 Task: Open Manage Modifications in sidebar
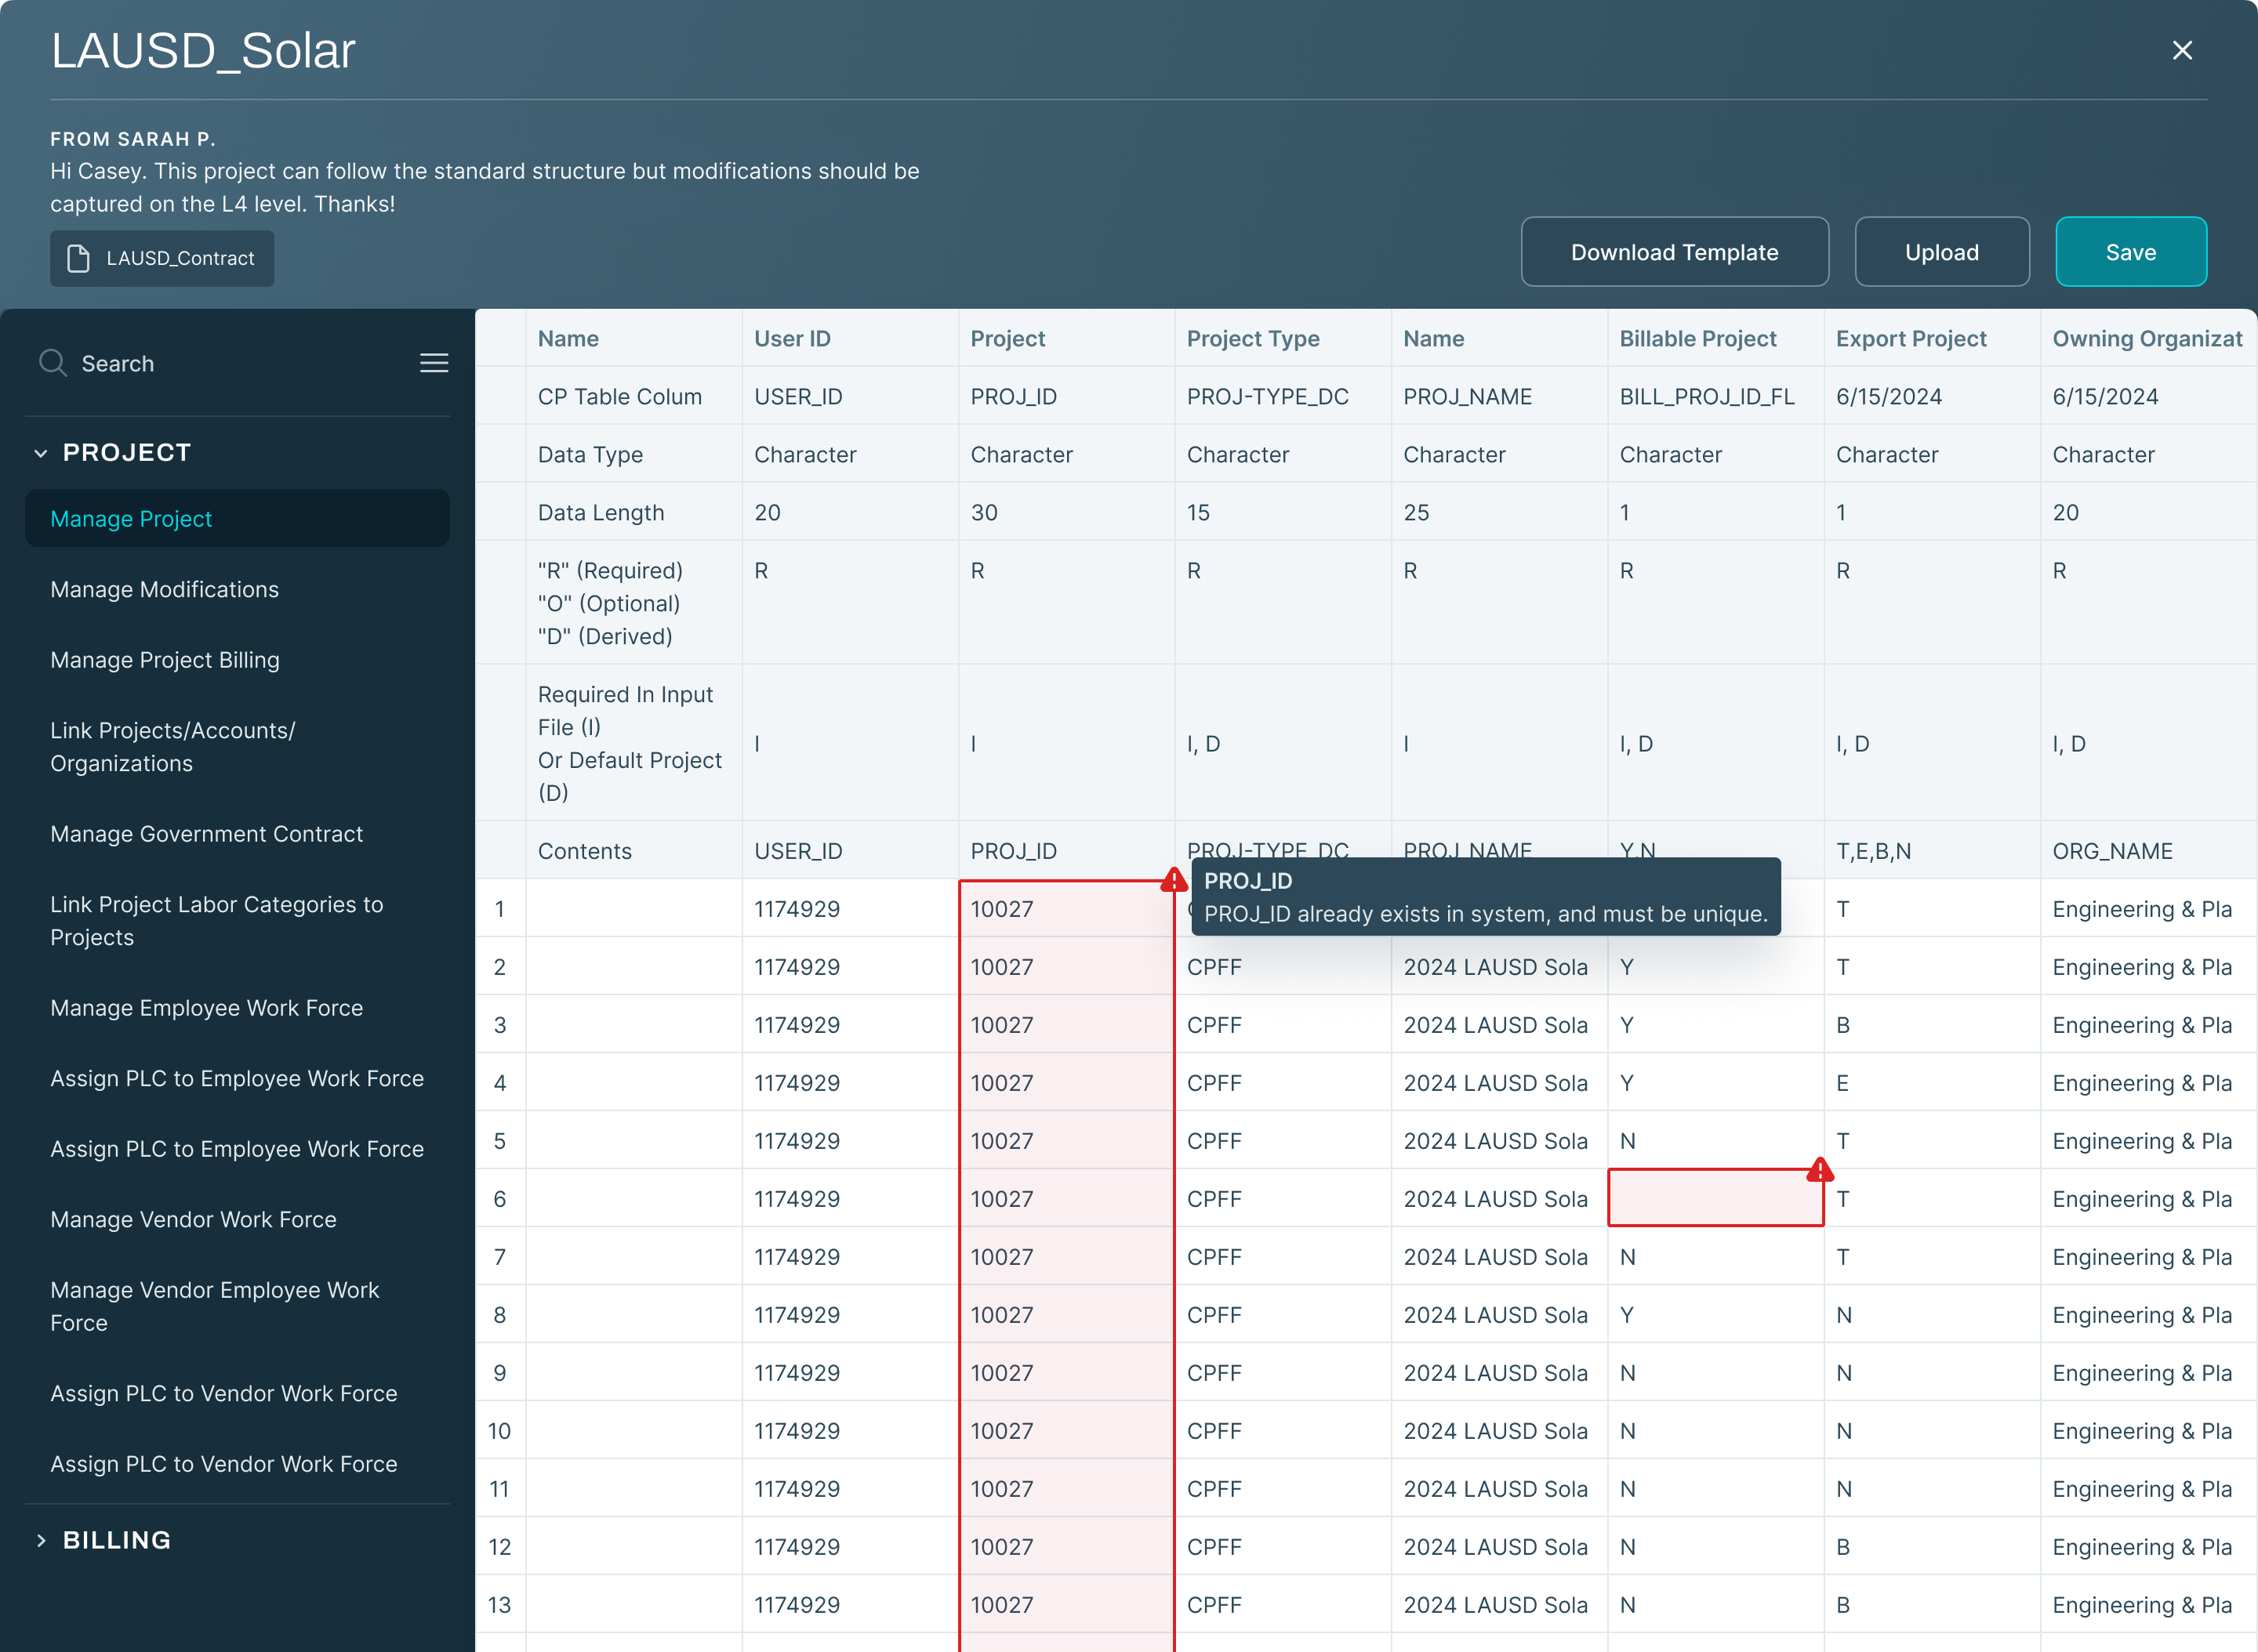(165, 589)
